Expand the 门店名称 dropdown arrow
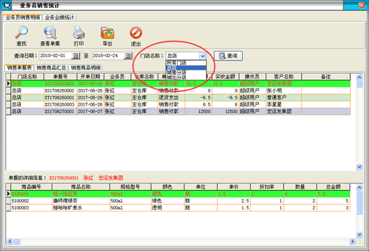The width and height of the screenshot is (369, 251). 203,56
